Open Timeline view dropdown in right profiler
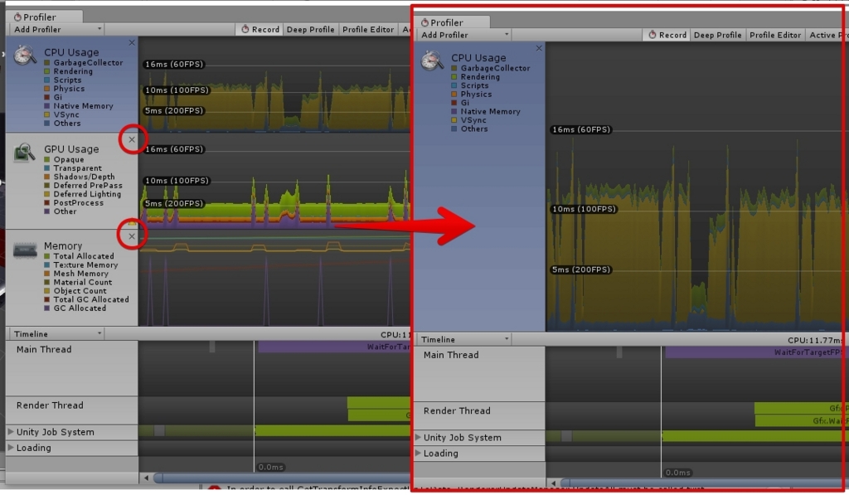The height and width of the screenshot is (495, 849). (464, 340)
